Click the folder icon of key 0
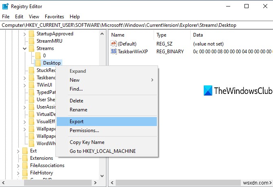The width and height of the screenshot is (273, 187). (x=38, y=56)
